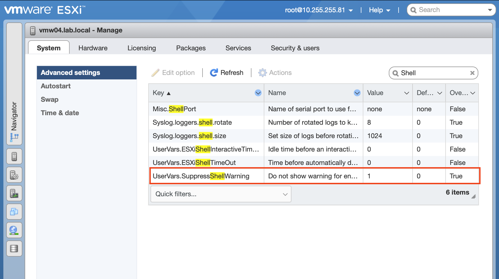The image size is (499, 279).
Task: Open the Monitor host icon in sidebar
Action: point(14,193)
